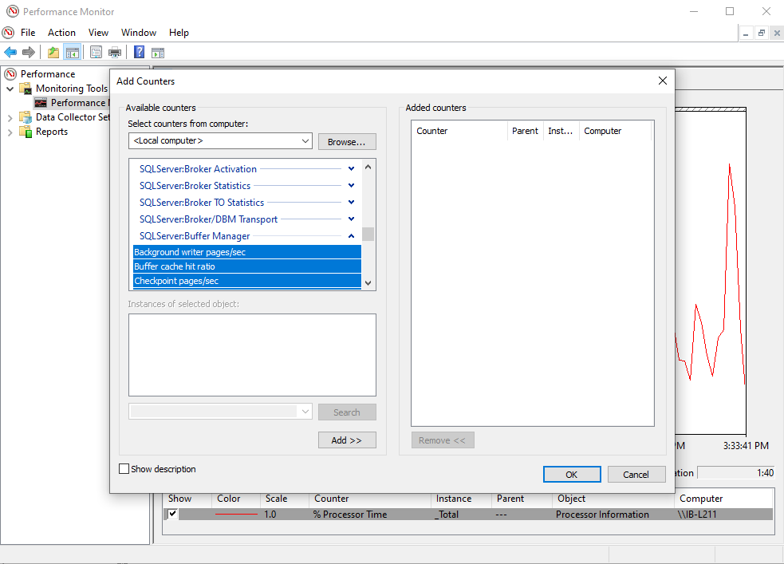Click the Browse button for computers
The height and width of the screenshot is (564, 784).
click(347, 141)
